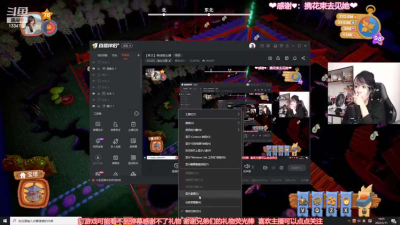Image resolution: width=400 pixels, height=225 pixels.
Task: Click the live status button at bottom right
Action: [296, 167]
